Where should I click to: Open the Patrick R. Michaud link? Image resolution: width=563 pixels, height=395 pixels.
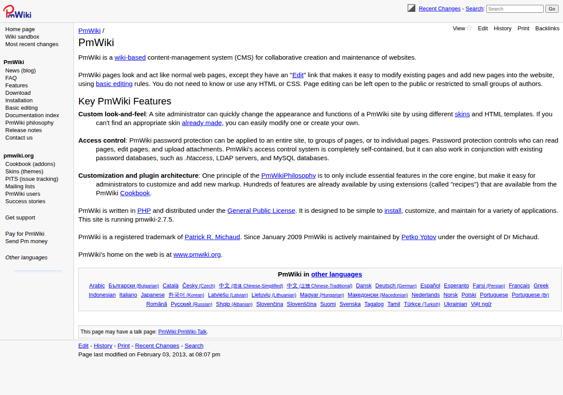pyautogui.click(x=212, y=237)
